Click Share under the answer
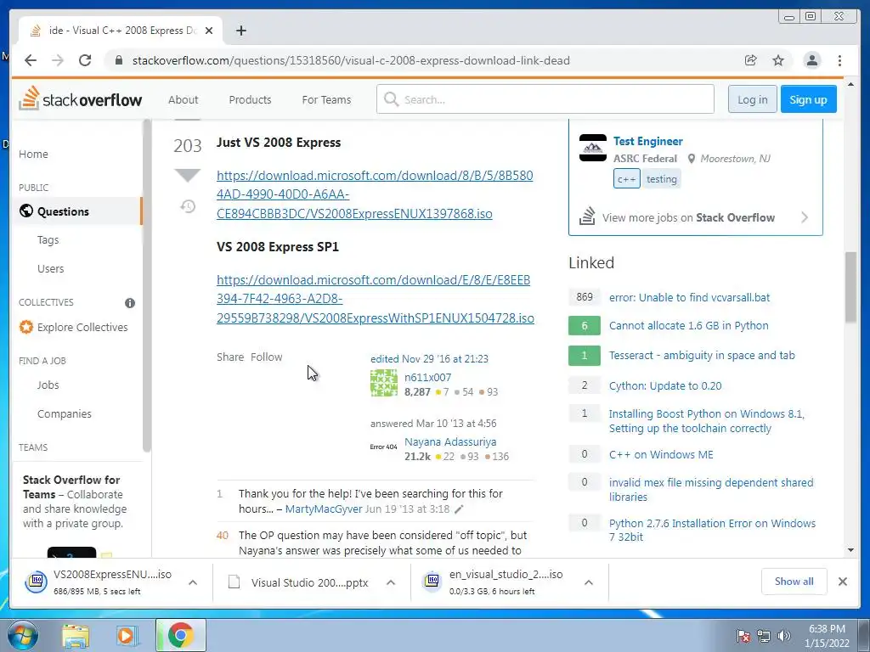The height and width of the screenshot is (652, 870). pos(230,357)
